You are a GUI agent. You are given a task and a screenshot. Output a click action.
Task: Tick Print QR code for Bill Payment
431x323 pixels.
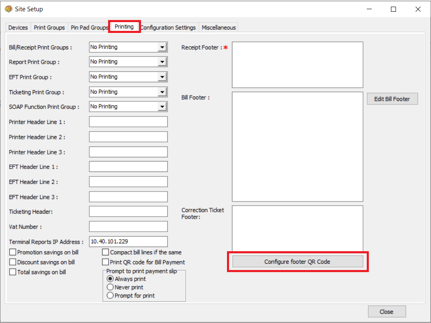[106, 262]
